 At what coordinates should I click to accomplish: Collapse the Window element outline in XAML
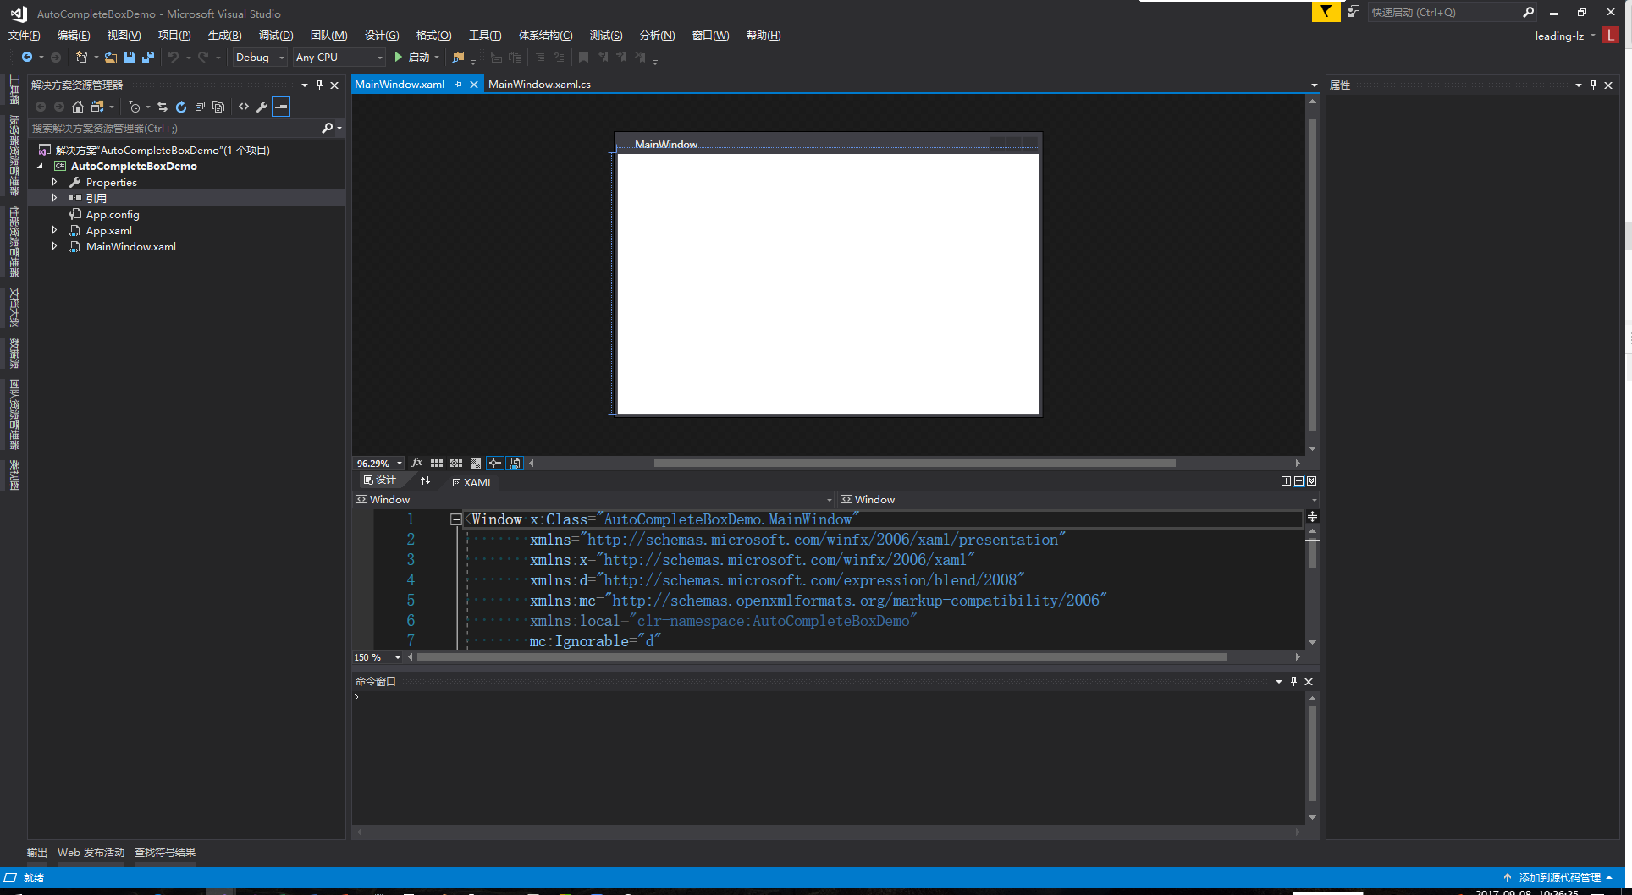click(x=455, y=519)
